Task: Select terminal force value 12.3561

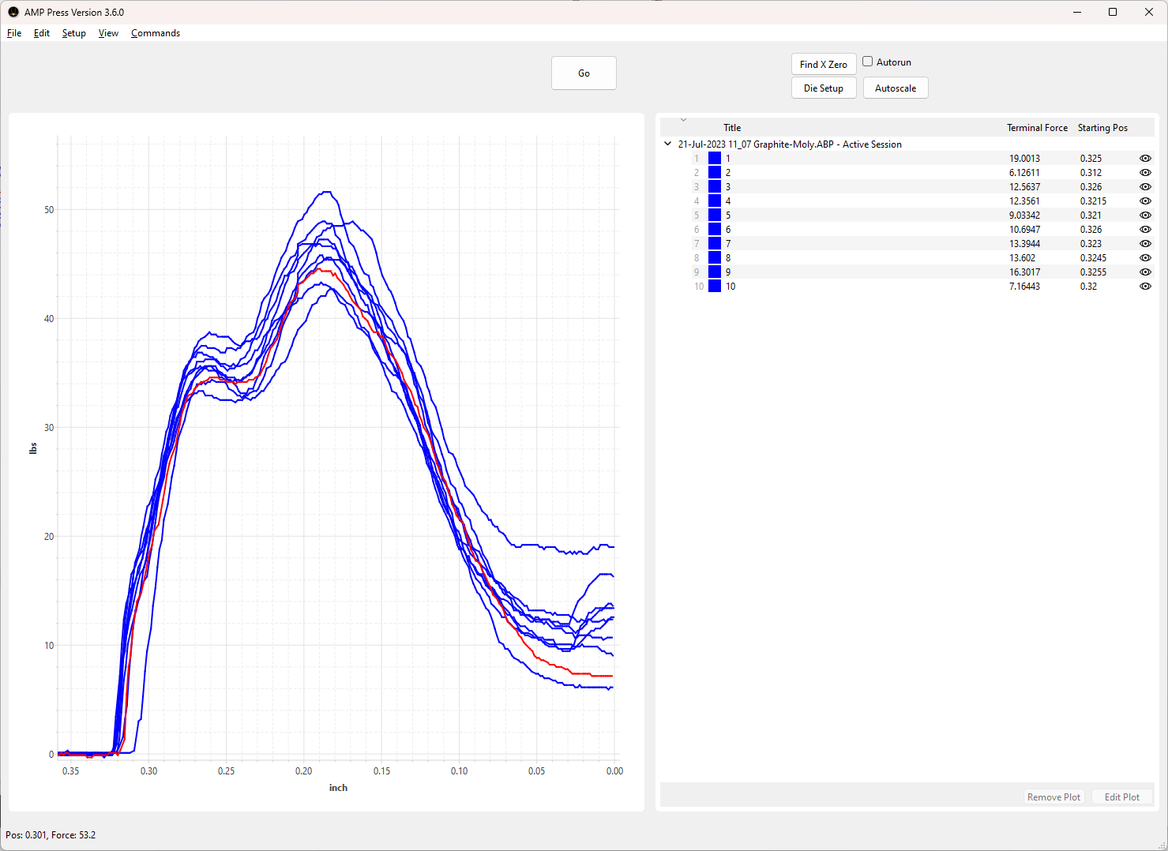Action: pos(1024,201)
